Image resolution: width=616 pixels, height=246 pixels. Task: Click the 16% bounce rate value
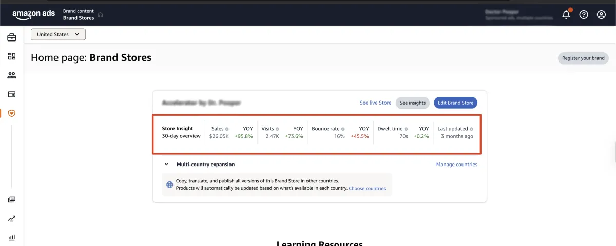339,136
